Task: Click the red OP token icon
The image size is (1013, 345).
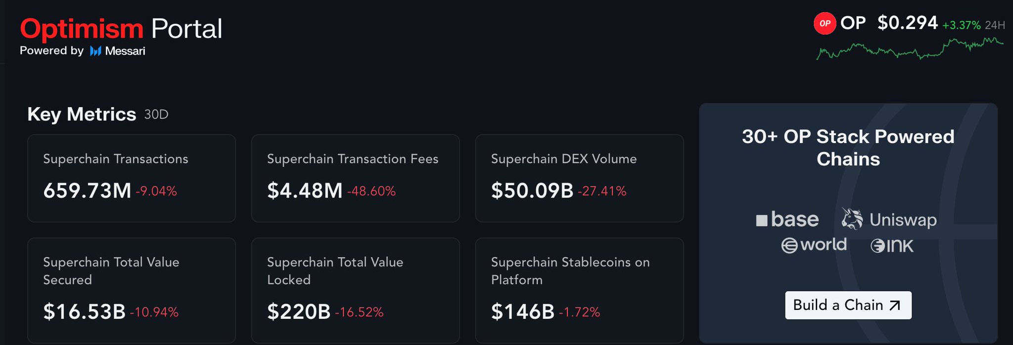Action: (x=825, y=23)
